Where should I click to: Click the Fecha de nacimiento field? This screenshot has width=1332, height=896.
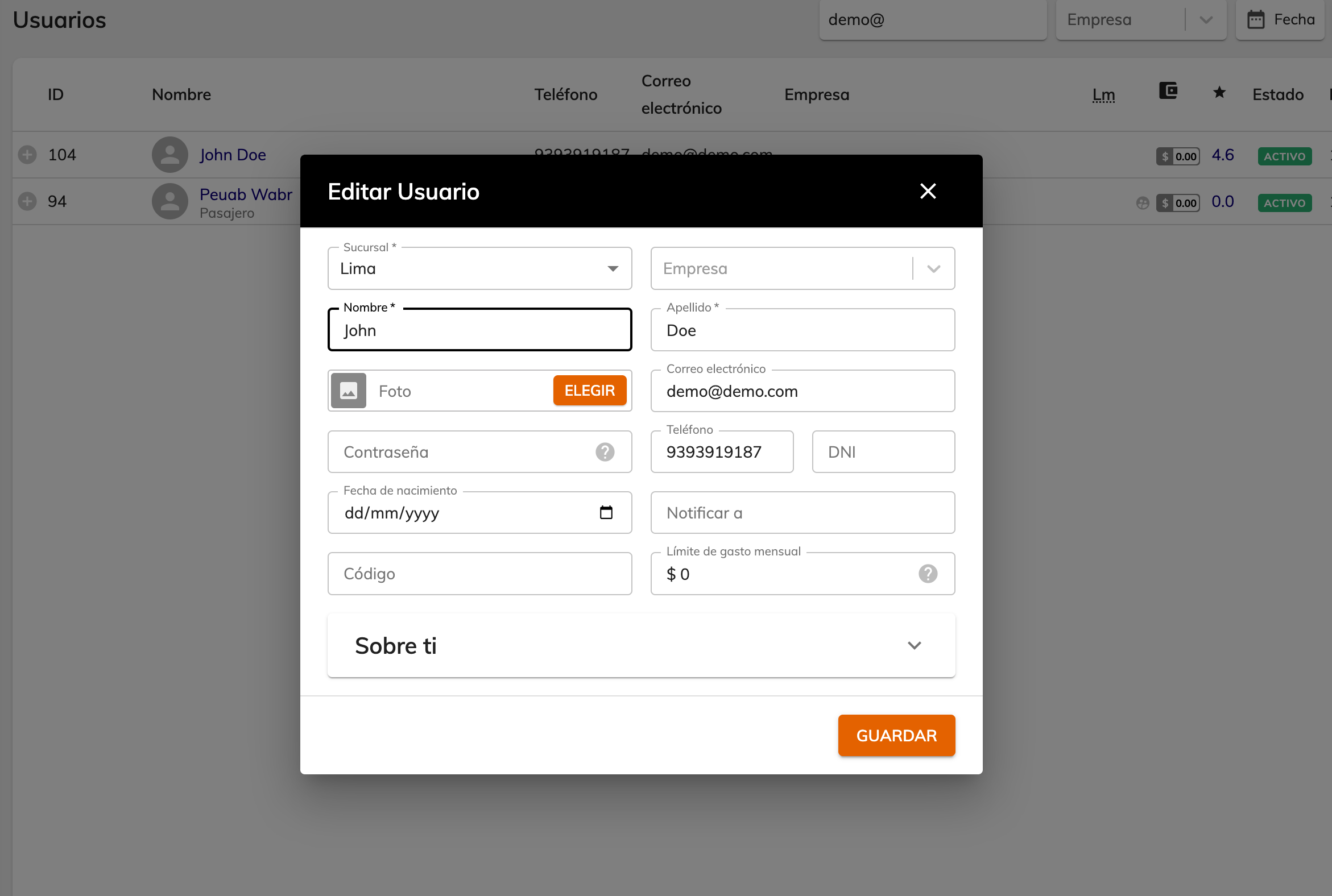coord(479,513)
